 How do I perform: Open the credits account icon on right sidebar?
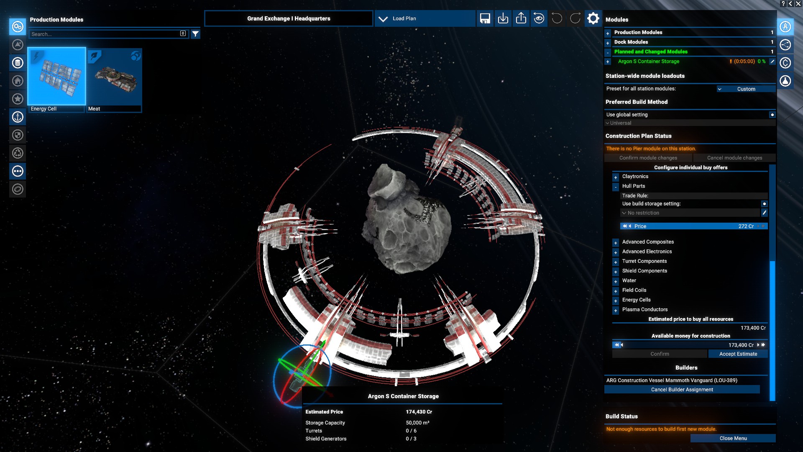[x=785, y=63]
